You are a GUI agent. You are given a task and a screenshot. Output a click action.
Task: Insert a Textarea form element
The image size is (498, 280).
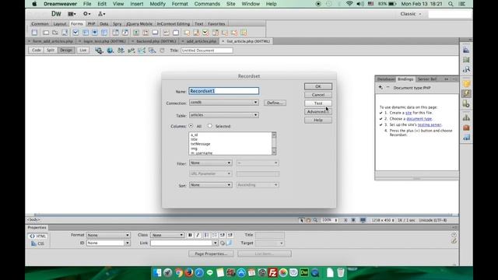[65, 33]
